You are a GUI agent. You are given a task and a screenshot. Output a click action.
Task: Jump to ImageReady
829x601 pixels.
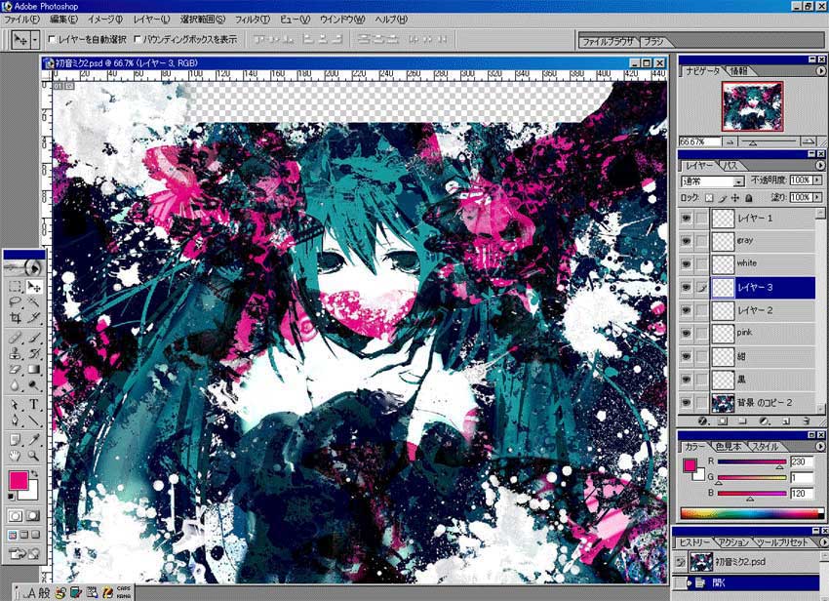point(24,554)
